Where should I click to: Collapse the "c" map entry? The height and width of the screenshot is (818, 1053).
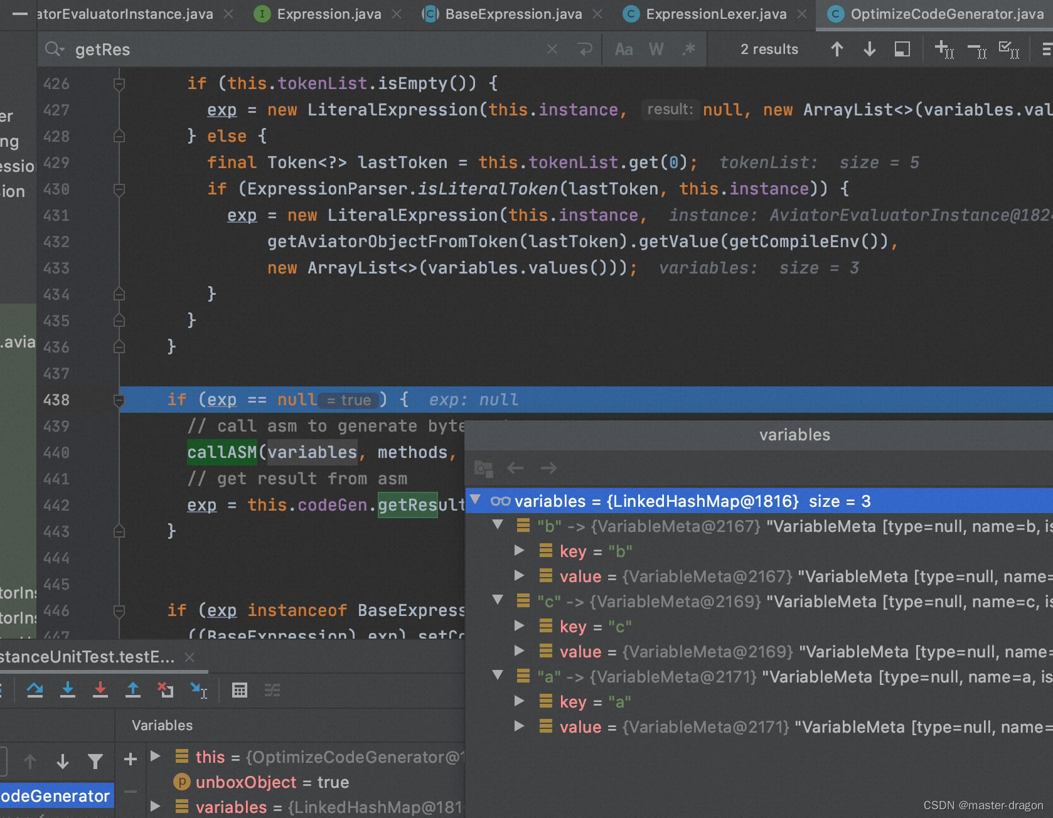coord(498,600)
